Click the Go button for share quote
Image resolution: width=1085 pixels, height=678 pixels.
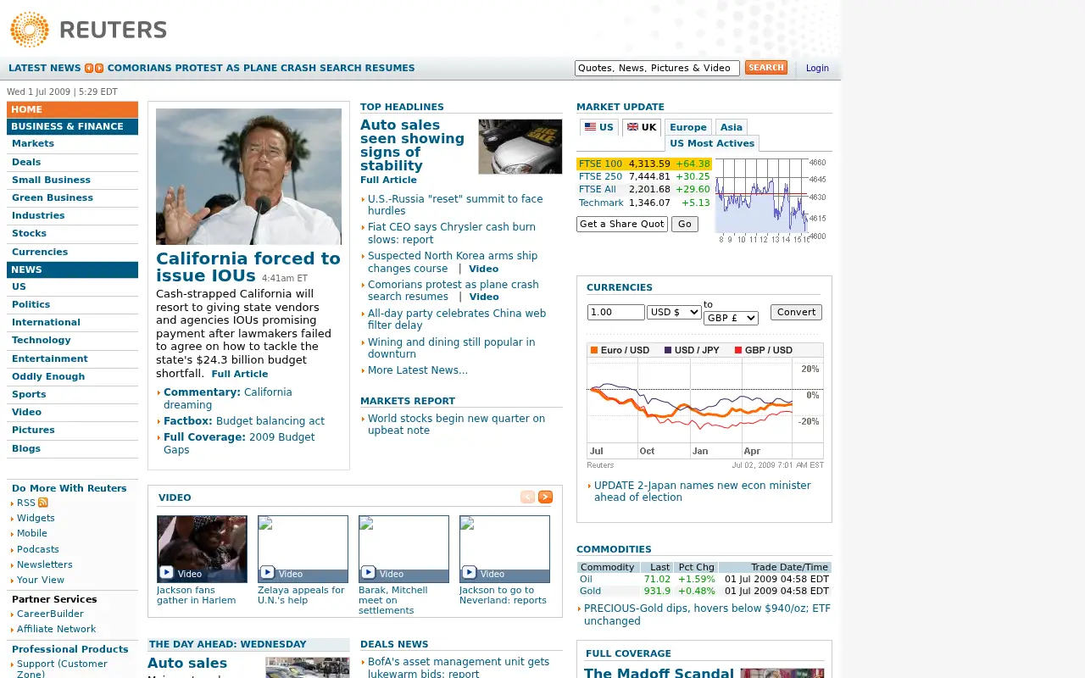[x=685, y=224]
